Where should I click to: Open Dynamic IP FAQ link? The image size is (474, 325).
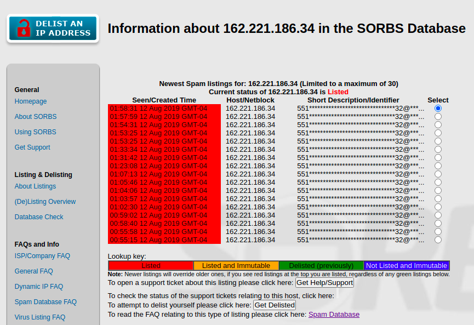[39, 287]
